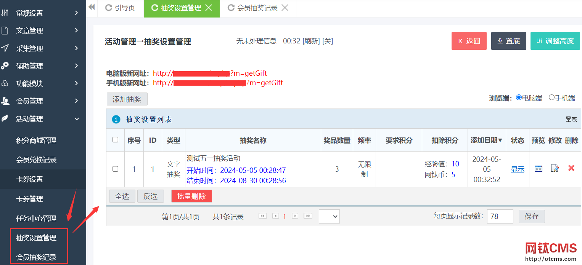The height and width of the screenshot is (265, 582).
Task: Close the 抽奖设置管理 tab
Action: (x=209, y=8)
